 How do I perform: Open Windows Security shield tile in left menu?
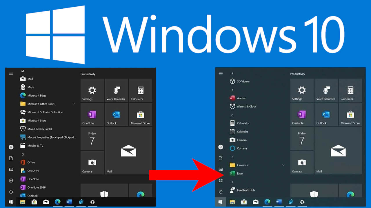click(104, 190)
